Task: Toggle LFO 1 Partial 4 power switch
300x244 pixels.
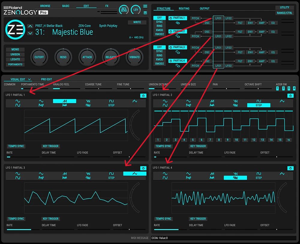Action: 290,168
